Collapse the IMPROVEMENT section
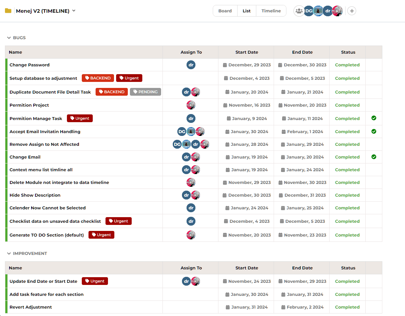Screen dimensions: 405x316 point(9,254)
